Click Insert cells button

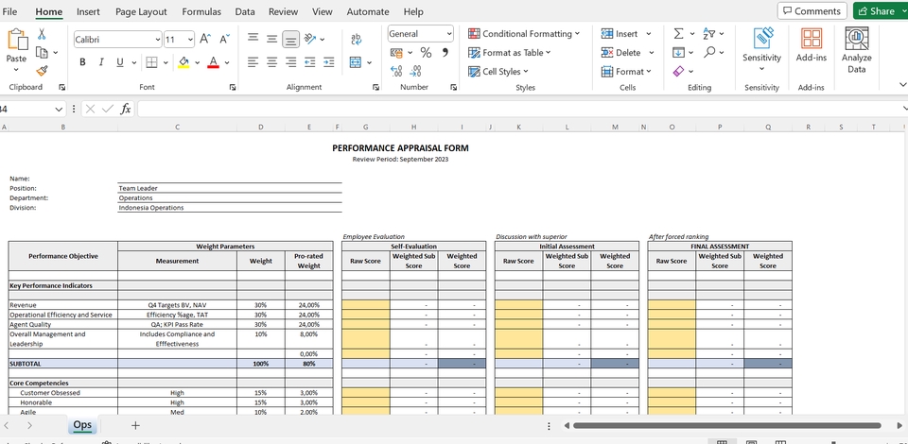click(x=620, y=33)
